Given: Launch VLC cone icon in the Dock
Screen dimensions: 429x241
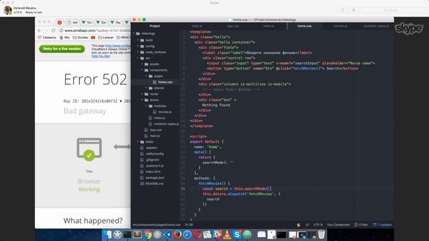Looking at the screenshot, I should [227, 235].
